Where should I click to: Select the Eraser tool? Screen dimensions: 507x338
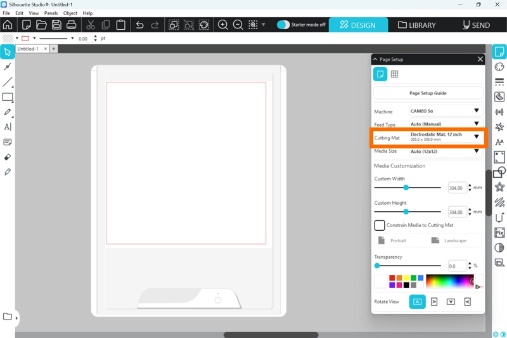(8, 157)
